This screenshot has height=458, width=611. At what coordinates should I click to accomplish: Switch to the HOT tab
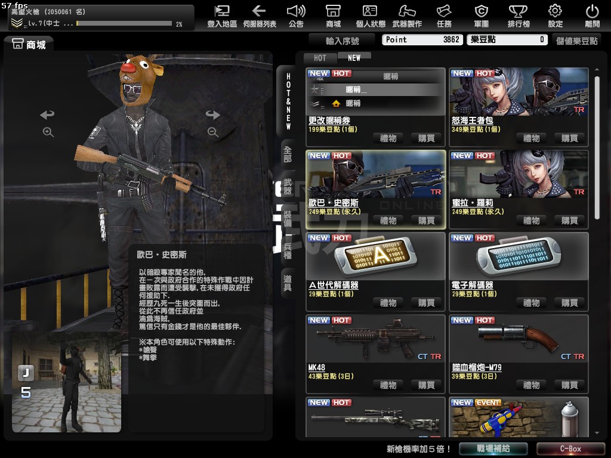[x=320, y=58]
